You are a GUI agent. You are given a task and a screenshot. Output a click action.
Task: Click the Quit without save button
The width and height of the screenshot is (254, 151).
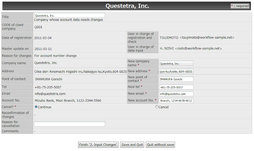(160, 145)
